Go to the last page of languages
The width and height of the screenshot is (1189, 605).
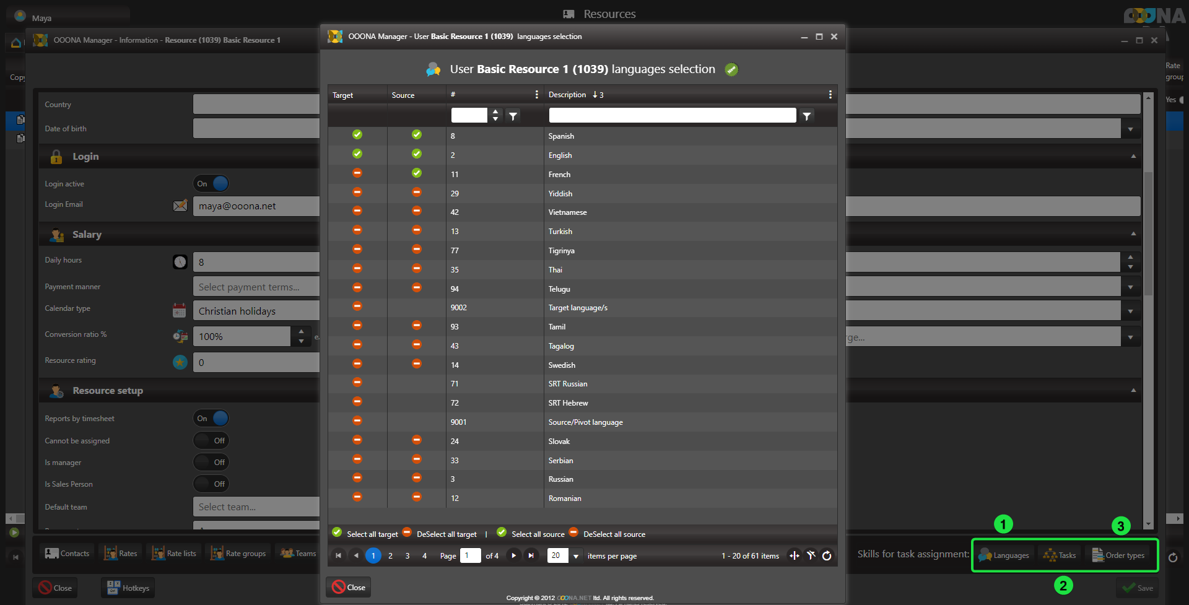click(531, 555)
